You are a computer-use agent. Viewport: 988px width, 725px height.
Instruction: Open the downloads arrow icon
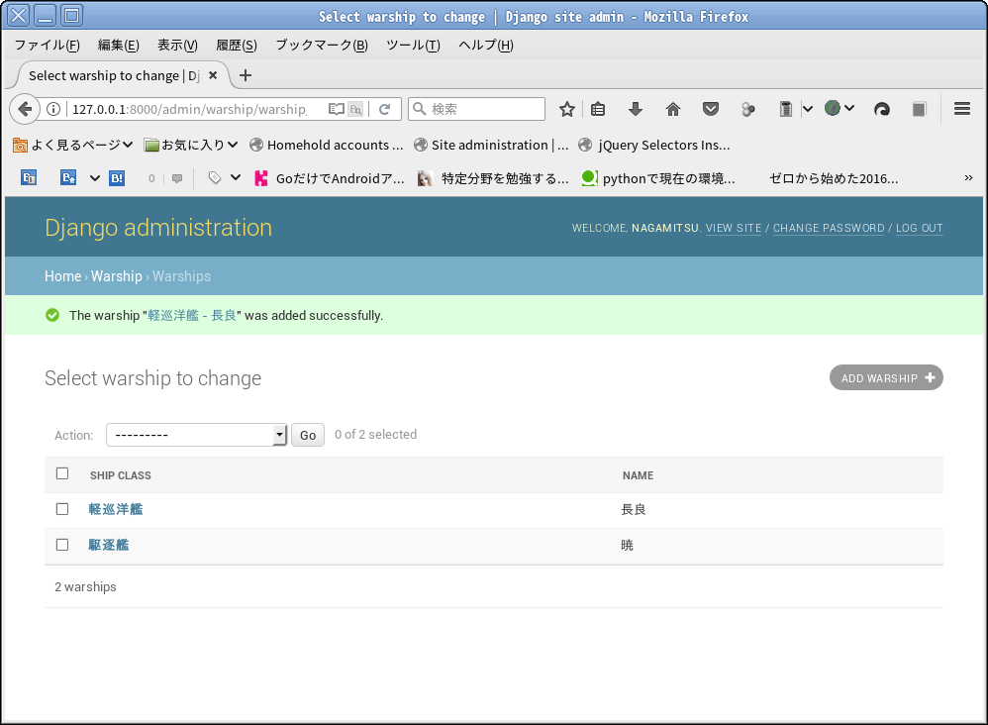pos(636,109)
